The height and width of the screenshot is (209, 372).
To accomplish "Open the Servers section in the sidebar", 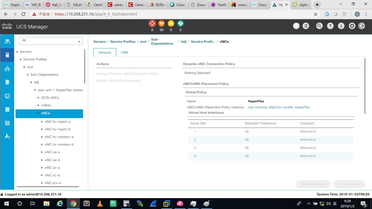I will click(7, 55).
